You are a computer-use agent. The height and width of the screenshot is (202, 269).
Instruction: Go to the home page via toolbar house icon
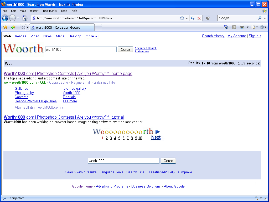click(25, 18)
